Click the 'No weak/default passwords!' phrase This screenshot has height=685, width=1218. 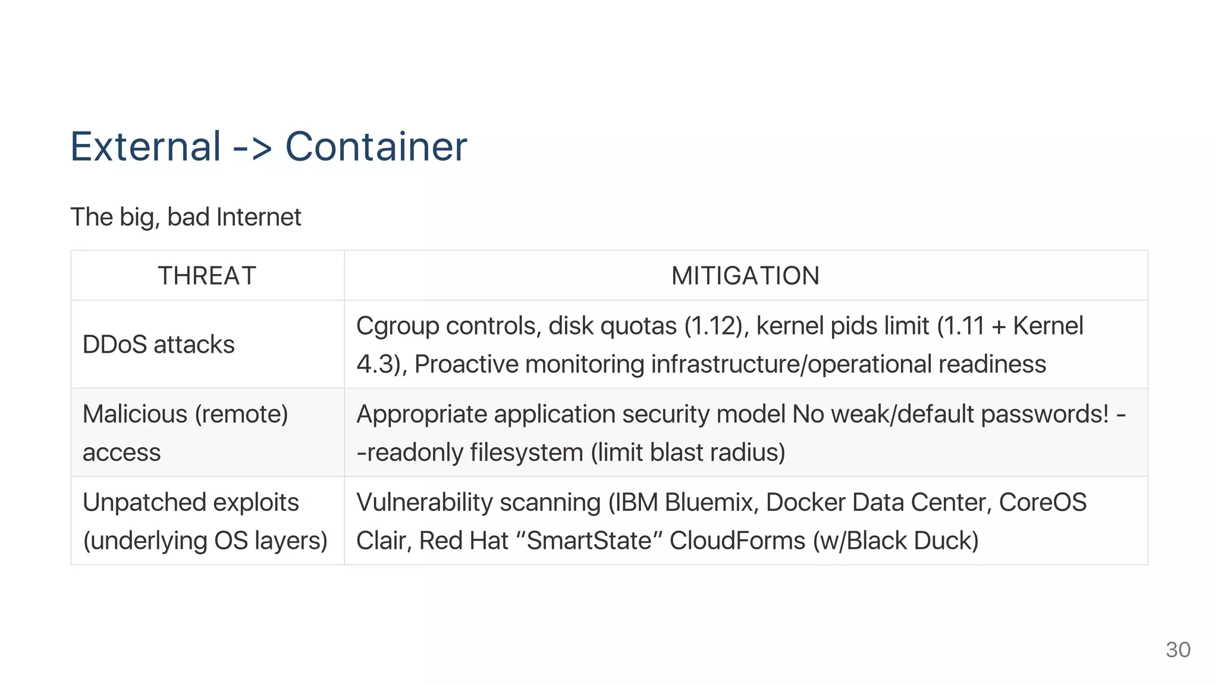coord(950,414)
